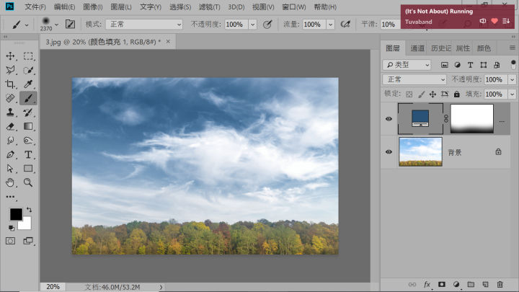Choose the Hand tool
Image resolution: width=519 pixels, height=292 pixels.
point(11,182)
